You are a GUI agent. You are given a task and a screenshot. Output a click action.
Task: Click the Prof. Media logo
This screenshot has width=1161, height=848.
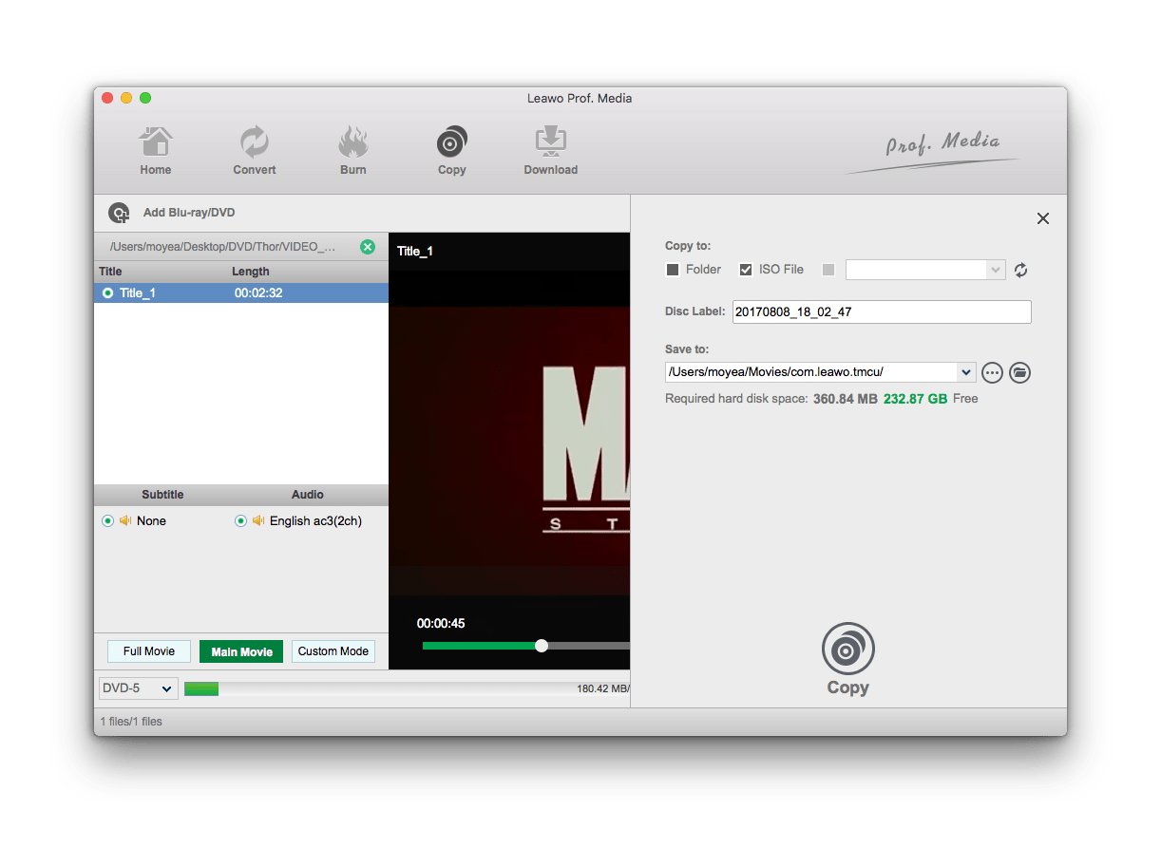(x=932, y=151)
